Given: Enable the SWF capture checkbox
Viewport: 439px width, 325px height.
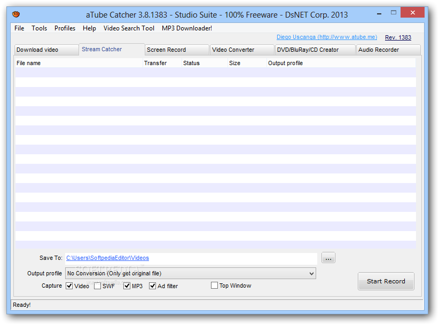Looking at the screenshot, I should pyautogui.click(x=97, y=286).
